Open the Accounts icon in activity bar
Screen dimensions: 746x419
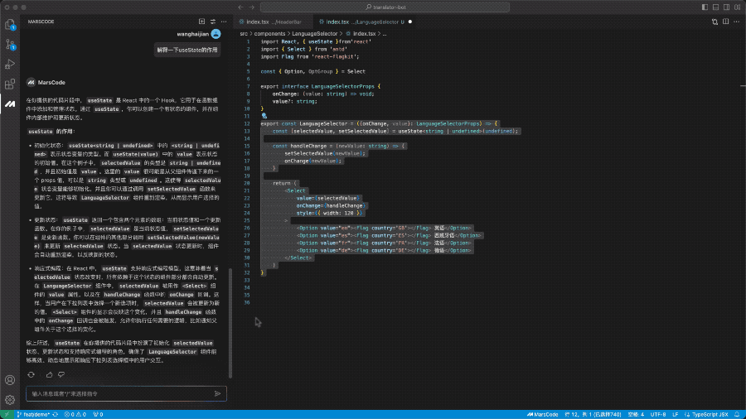coord(10,380)
